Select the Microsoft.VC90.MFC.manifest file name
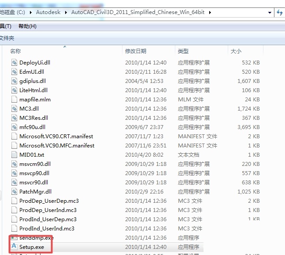The image size is (285, 255). pos(57,146)
